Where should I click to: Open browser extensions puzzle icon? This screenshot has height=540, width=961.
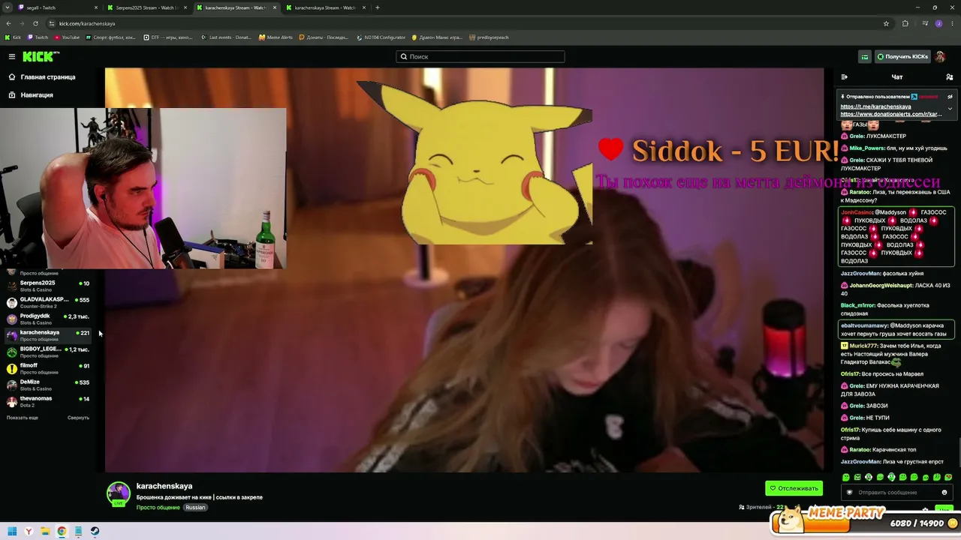tap(905, 23)
